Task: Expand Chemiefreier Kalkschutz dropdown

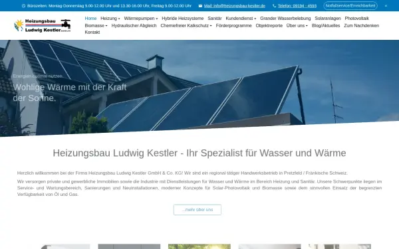Action: click(186, 25)
